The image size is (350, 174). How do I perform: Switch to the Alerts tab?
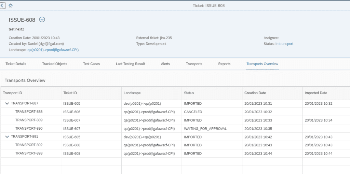click(165, 64)
